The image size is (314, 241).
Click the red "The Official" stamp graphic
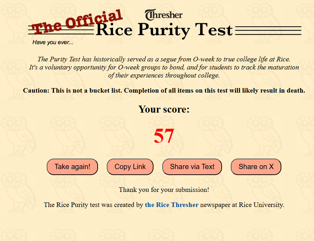77,22
